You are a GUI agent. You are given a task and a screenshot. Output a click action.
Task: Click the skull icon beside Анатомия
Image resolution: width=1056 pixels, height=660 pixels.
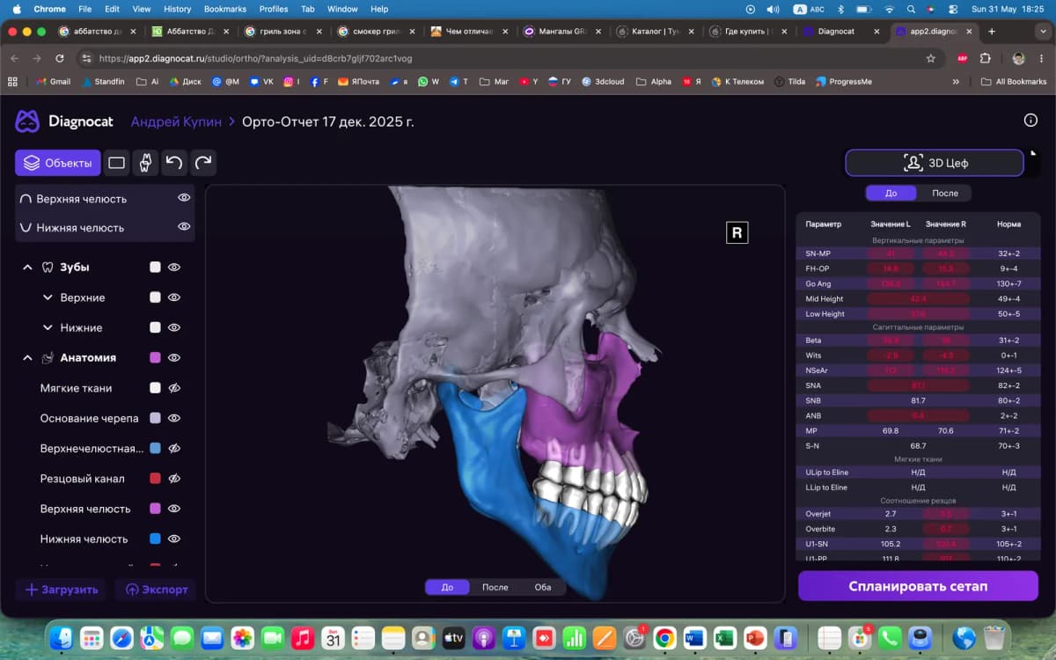[48, 358]
